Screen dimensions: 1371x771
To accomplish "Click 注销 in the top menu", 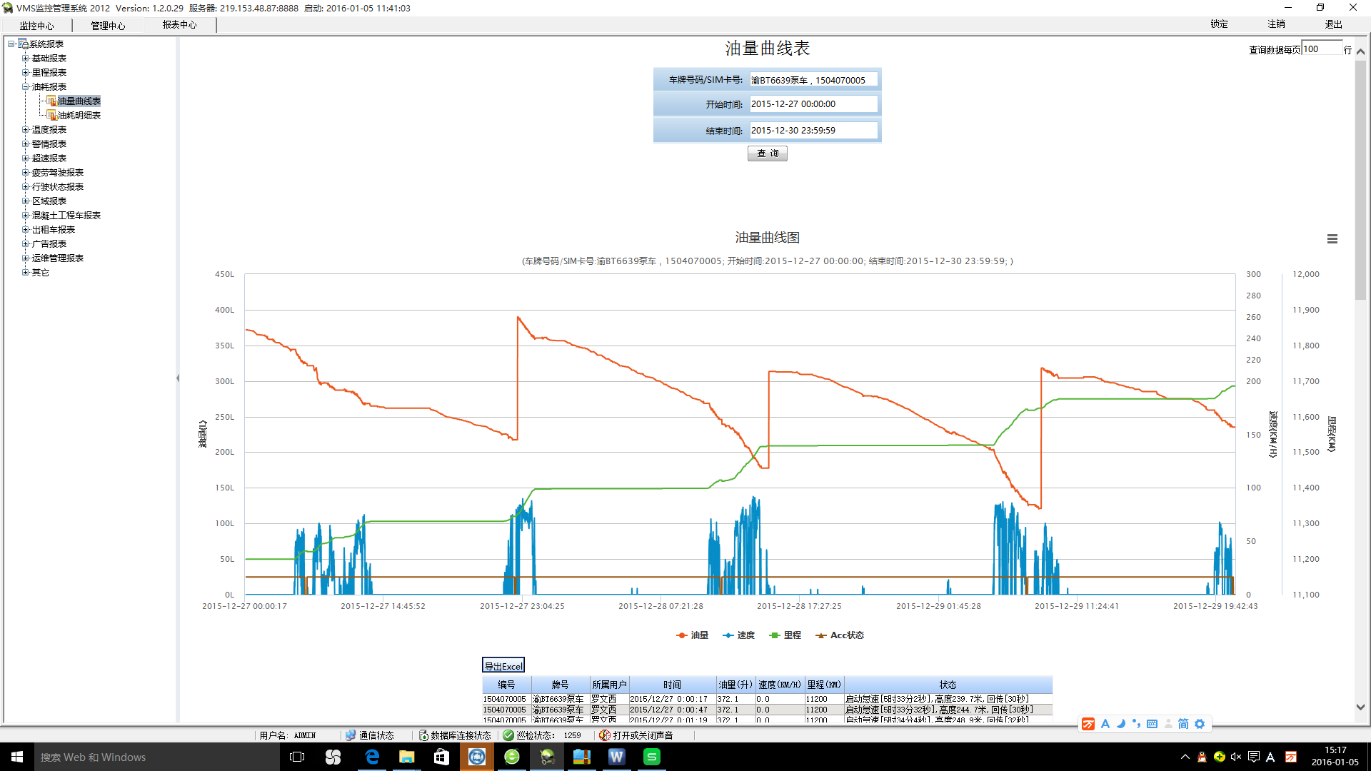I will point(1276,24).
